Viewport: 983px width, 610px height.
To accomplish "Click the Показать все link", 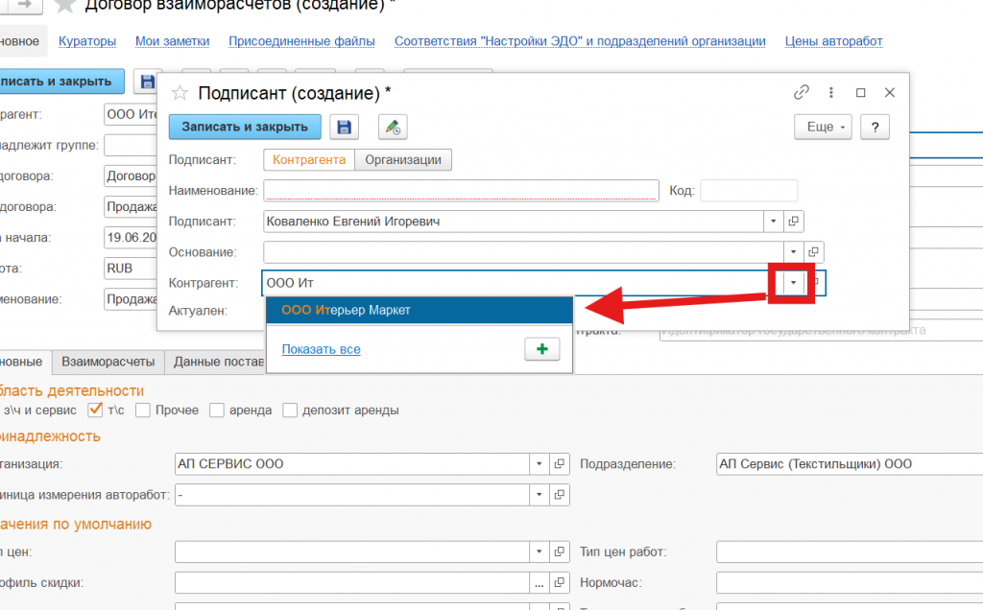I will 321,349.
